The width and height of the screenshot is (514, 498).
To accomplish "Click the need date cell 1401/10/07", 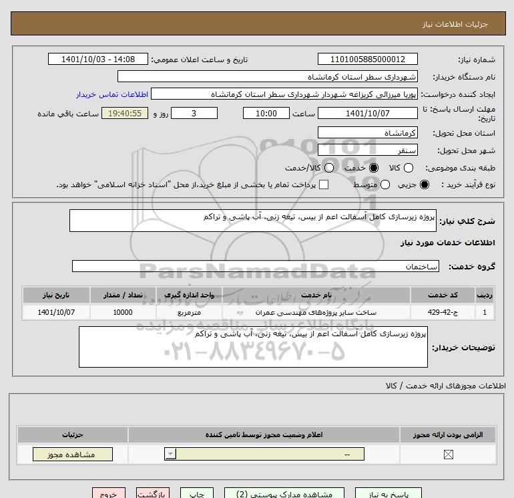I will pos(56,312).
